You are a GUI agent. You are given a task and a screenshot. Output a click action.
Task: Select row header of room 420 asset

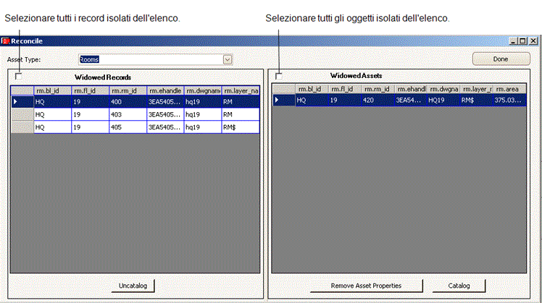point(284,100)
